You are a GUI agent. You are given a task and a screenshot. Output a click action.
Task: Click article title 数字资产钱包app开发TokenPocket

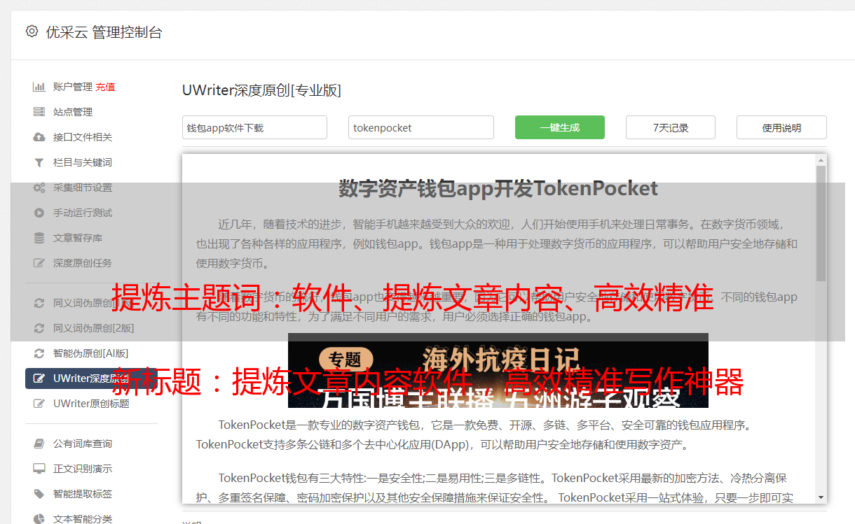[498, 188]
